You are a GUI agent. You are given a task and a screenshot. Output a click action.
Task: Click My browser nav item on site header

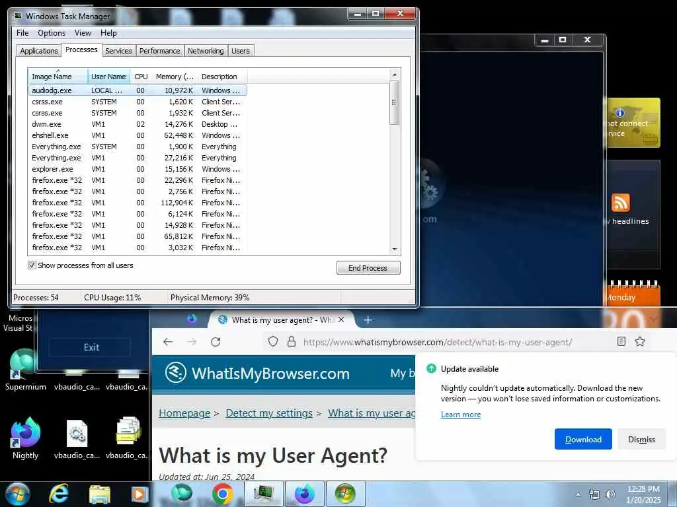coord(403,373)
